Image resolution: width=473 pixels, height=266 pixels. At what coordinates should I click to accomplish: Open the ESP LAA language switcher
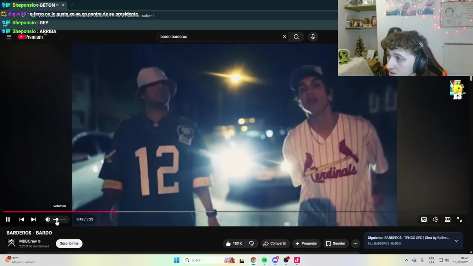coord(432,260)
